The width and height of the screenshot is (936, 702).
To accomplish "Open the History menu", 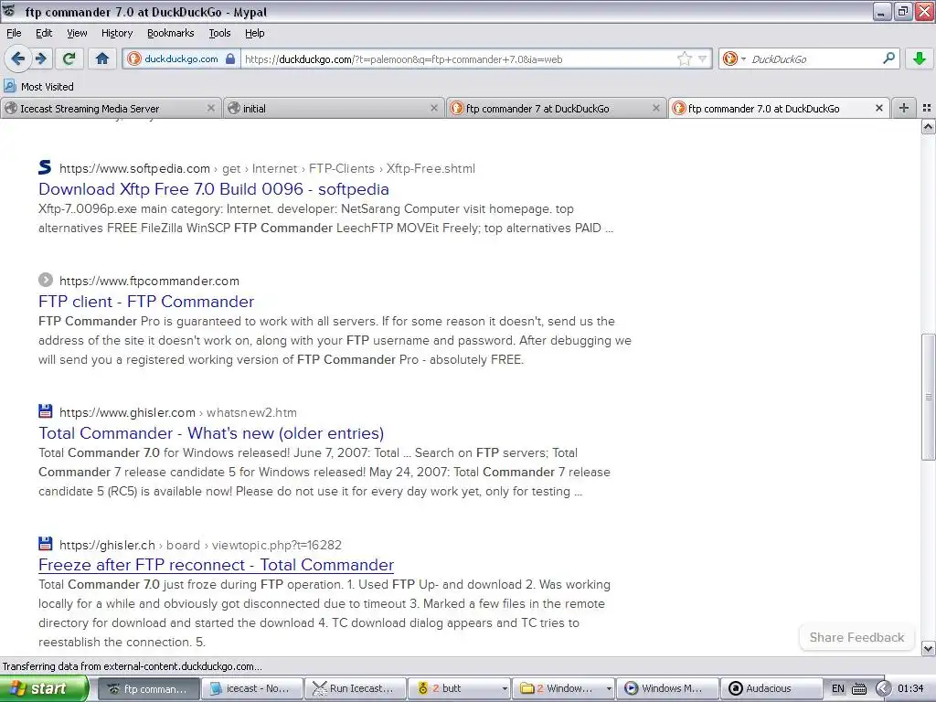I will [116, 33].
